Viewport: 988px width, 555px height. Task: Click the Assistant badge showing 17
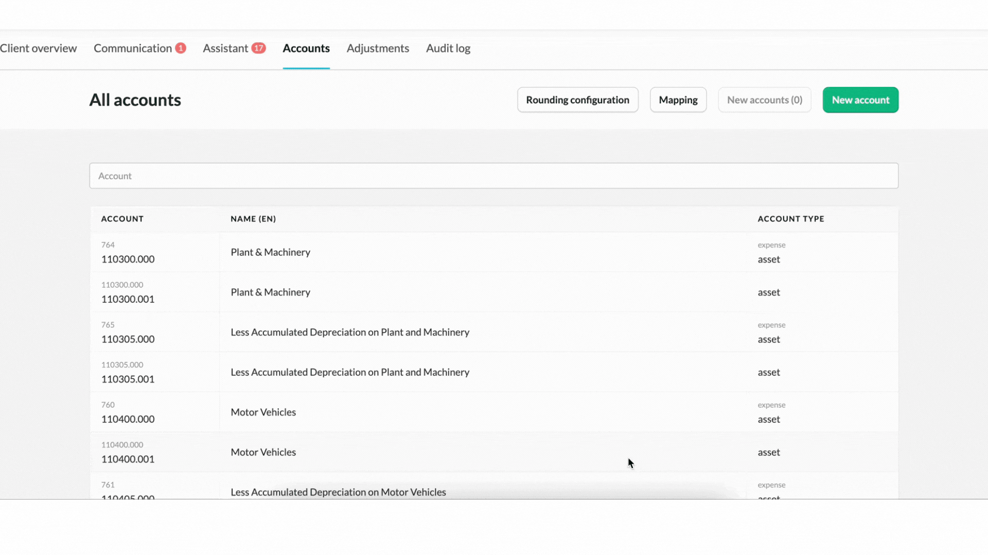click(x=259, y=48)
